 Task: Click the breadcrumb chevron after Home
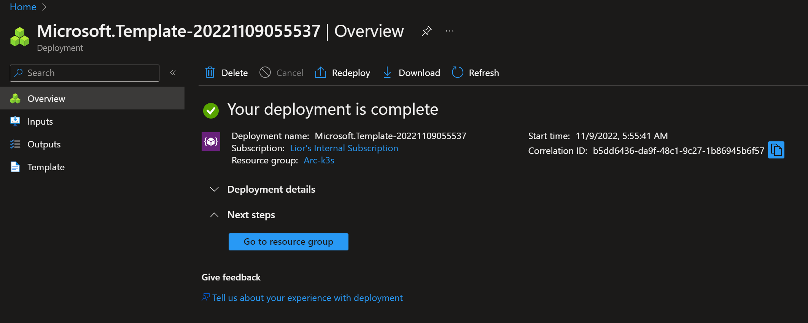pyautogui.click(x=44, y=7)
